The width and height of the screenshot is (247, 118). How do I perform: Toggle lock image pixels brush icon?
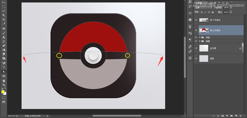click(205, 12)
